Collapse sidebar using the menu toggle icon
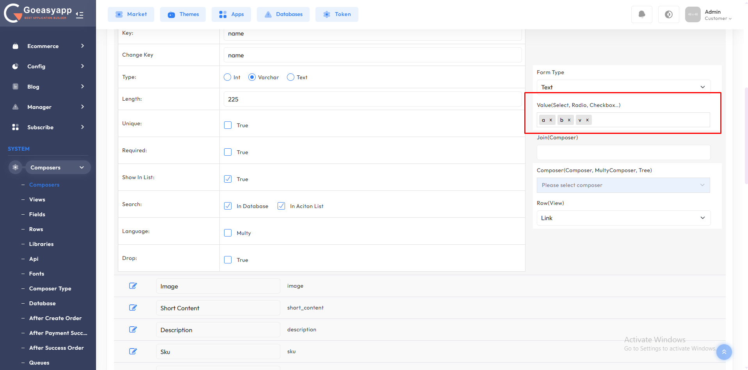Viewport: 748px width, 370px height. pos(80,15)
